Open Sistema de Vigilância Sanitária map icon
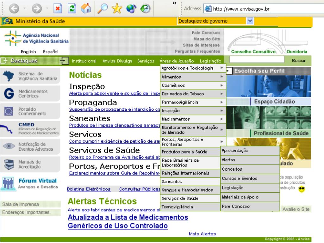This screenshot has height=243, width=324. pyautogui.click(x=8, y=76)
